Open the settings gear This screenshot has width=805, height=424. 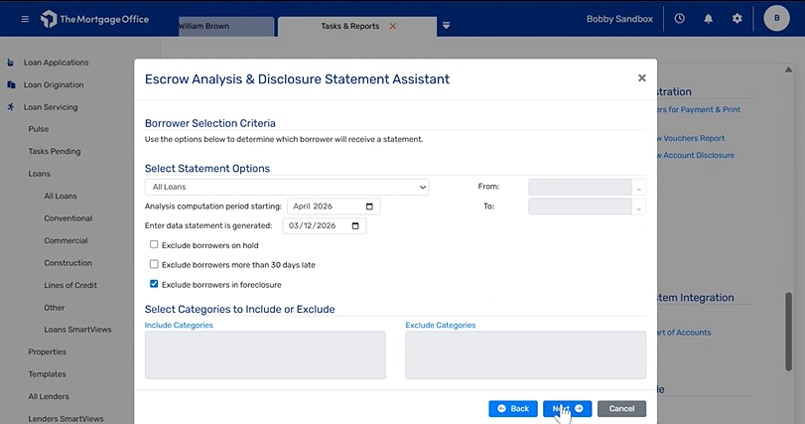[x=737, y=19]
